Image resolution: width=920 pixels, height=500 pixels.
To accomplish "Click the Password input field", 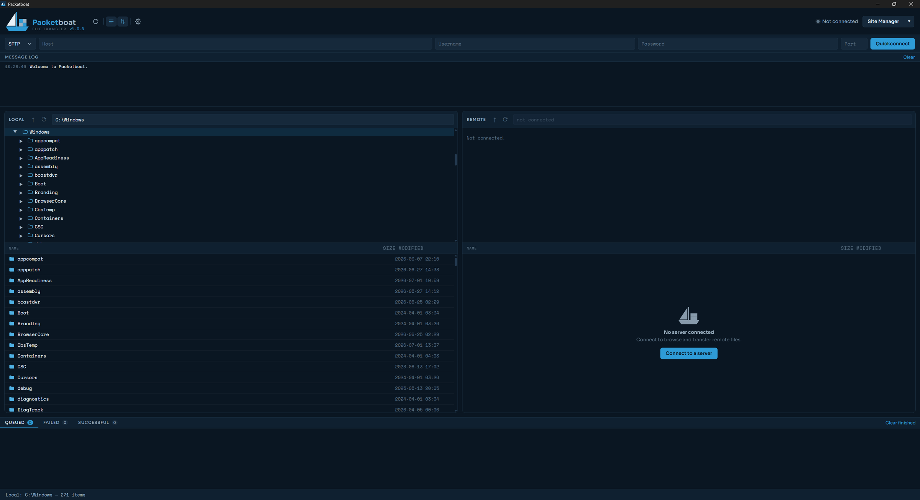I will pyautogui.click(x=738, y=44).
